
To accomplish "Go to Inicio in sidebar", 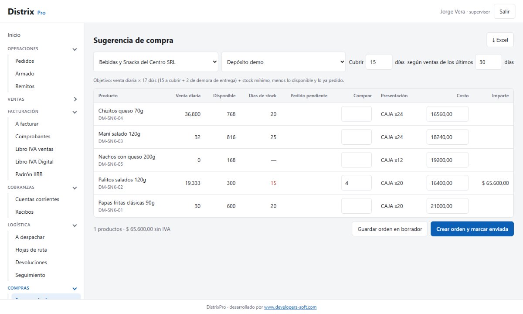I will click(x=14, y=35).
